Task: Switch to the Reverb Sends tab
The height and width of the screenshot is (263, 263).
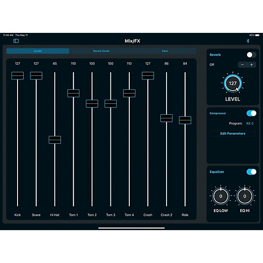Action: [x=101, y=51]
